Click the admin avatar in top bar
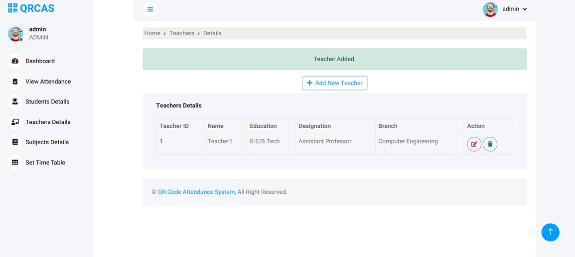The image size is (575, 257). pyautogui.click(x=490, y=9)
